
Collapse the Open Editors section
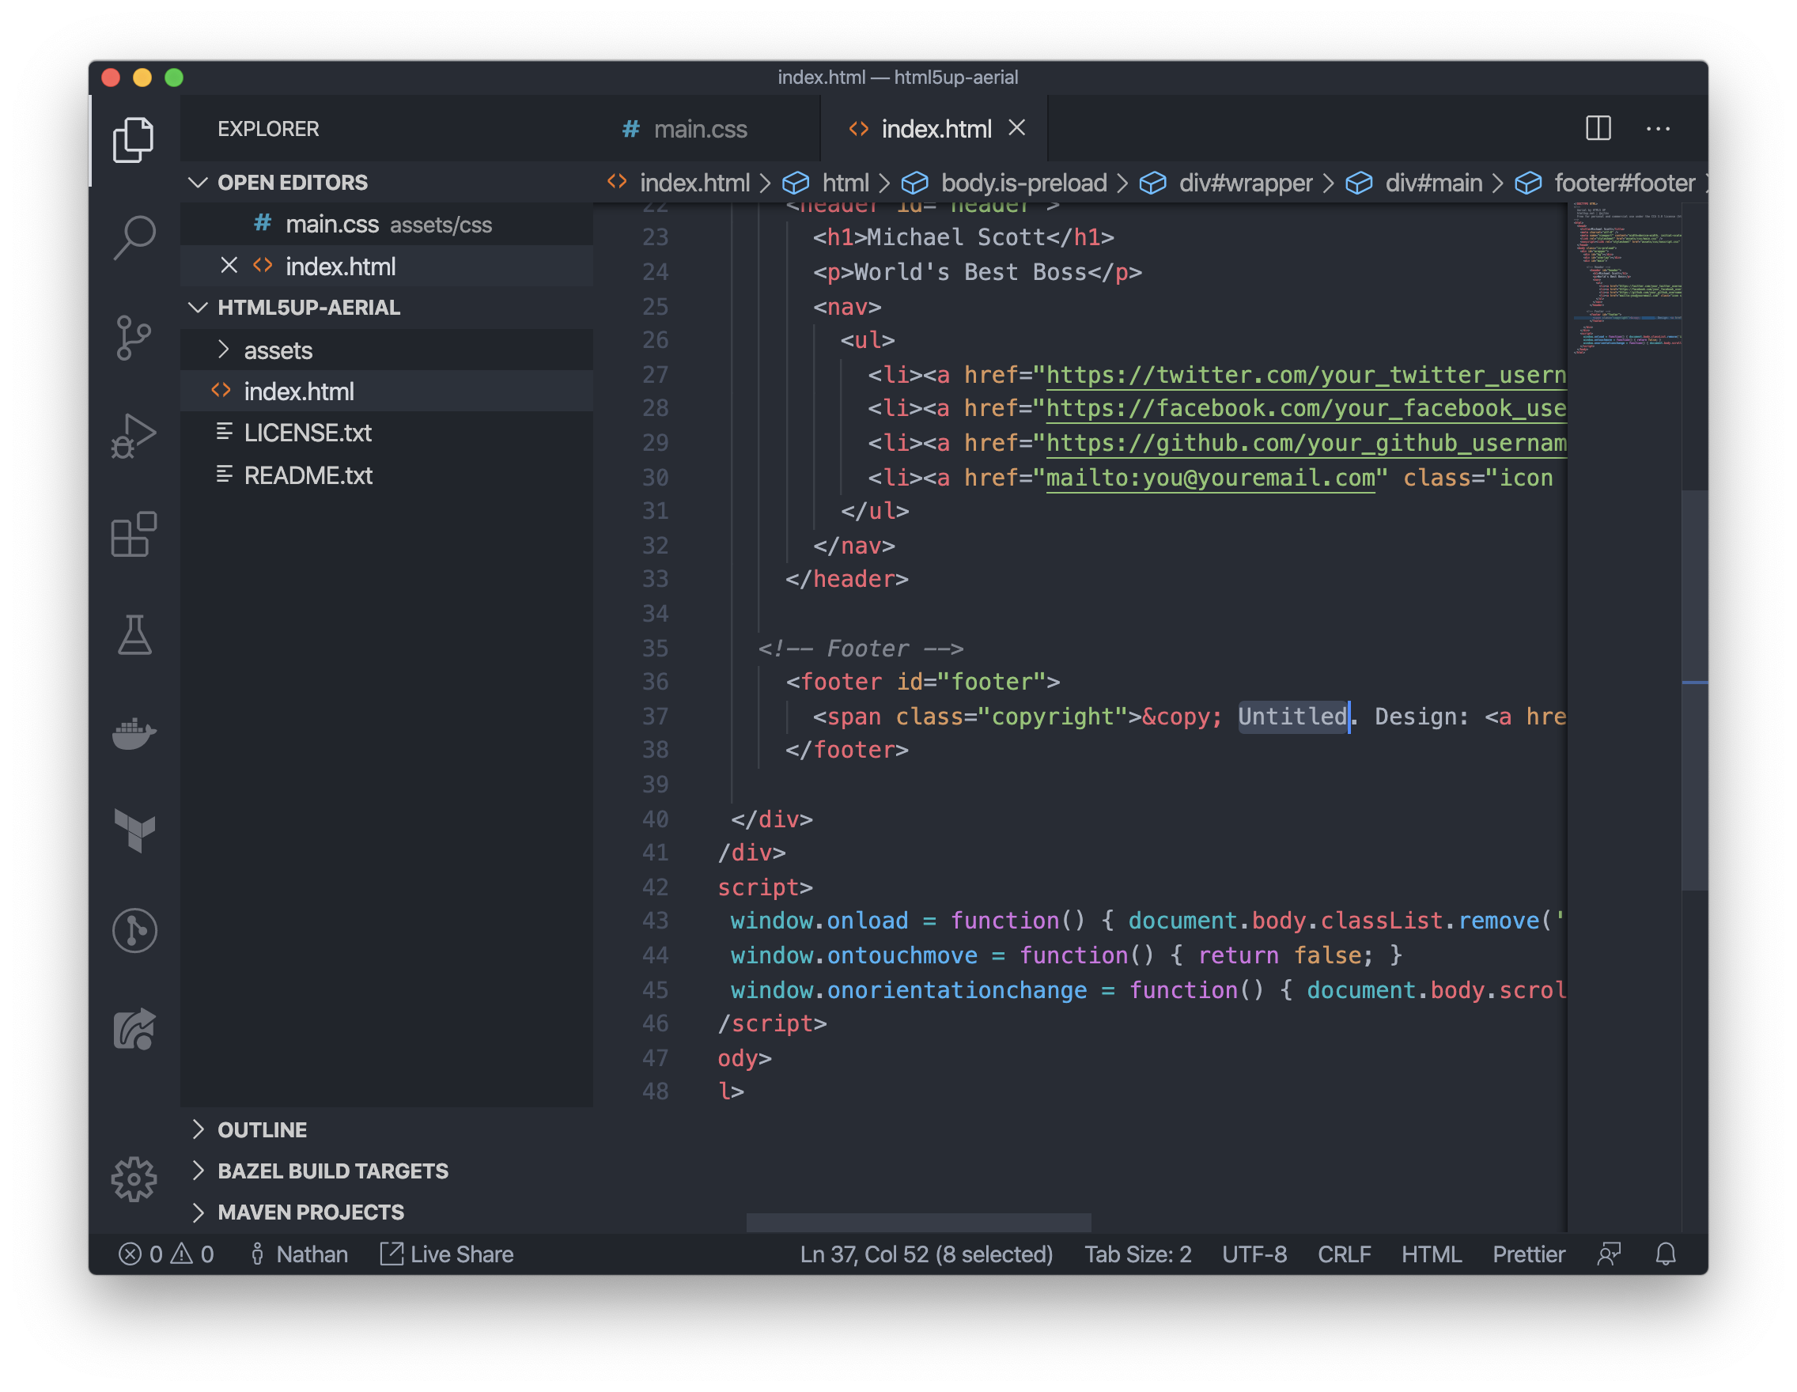(199, 182)
